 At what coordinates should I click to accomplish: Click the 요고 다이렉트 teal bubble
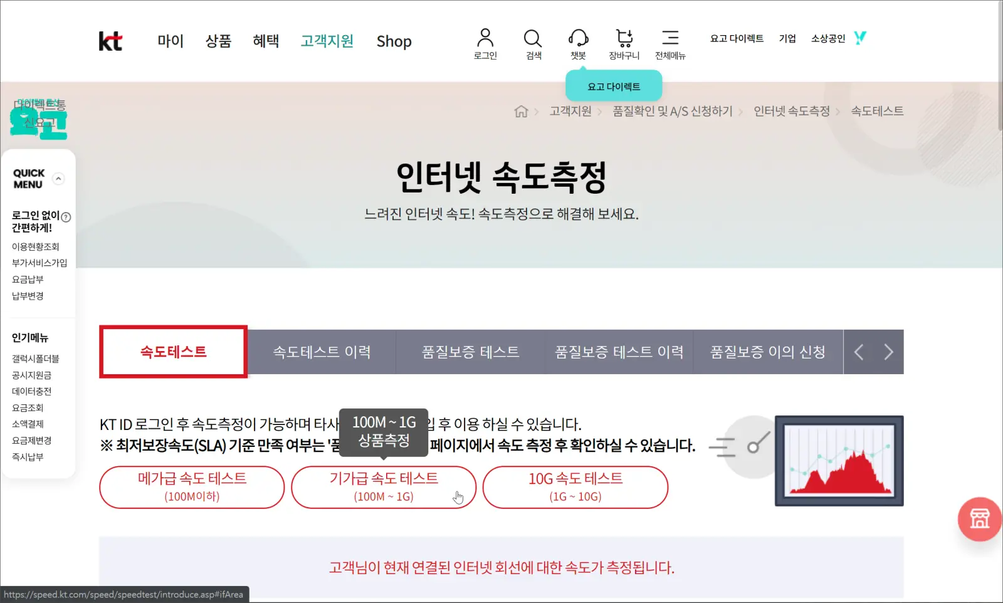point(614,87)
